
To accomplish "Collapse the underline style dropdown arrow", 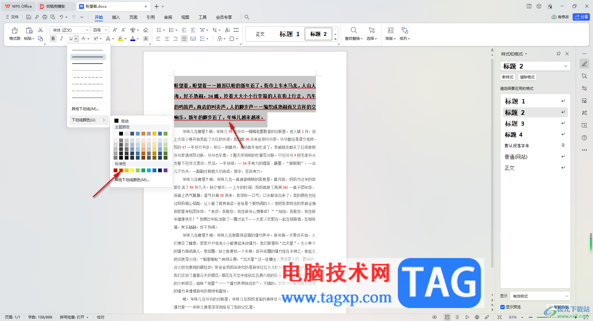I will tap(76, 39).
